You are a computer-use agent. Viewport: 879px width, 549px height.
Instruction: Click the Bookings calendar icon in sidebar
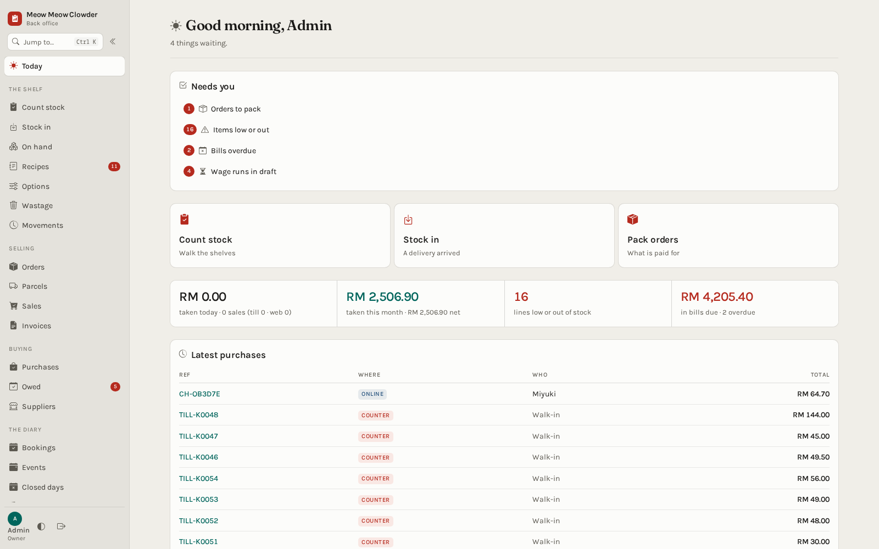tap(14, 447)
